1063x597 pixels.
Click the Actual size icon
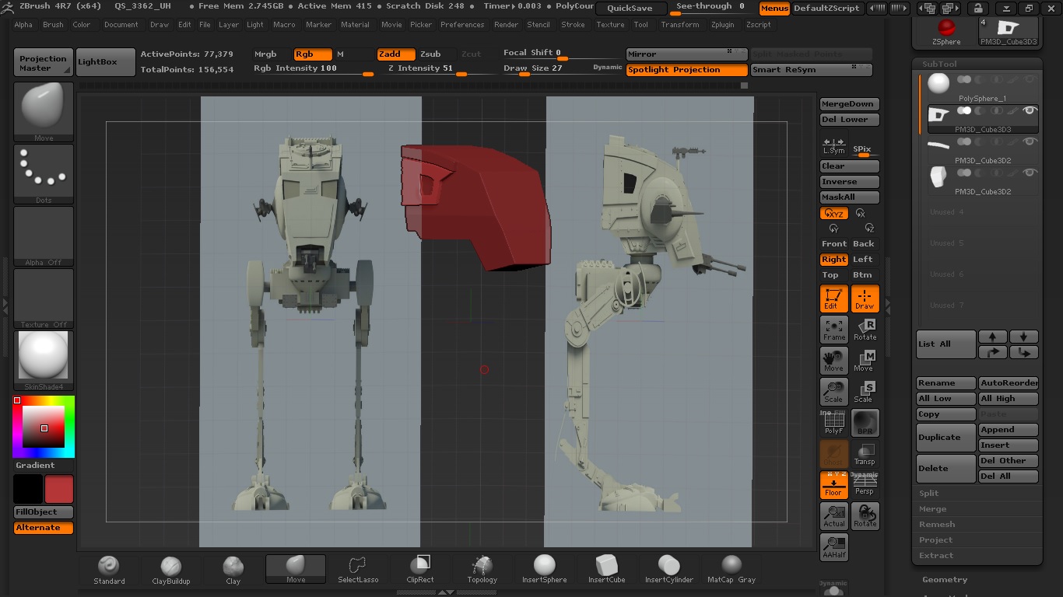[x=834, y=516]
